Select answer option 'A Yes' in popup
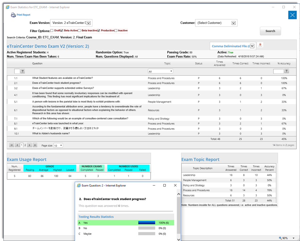 (126, 223)
